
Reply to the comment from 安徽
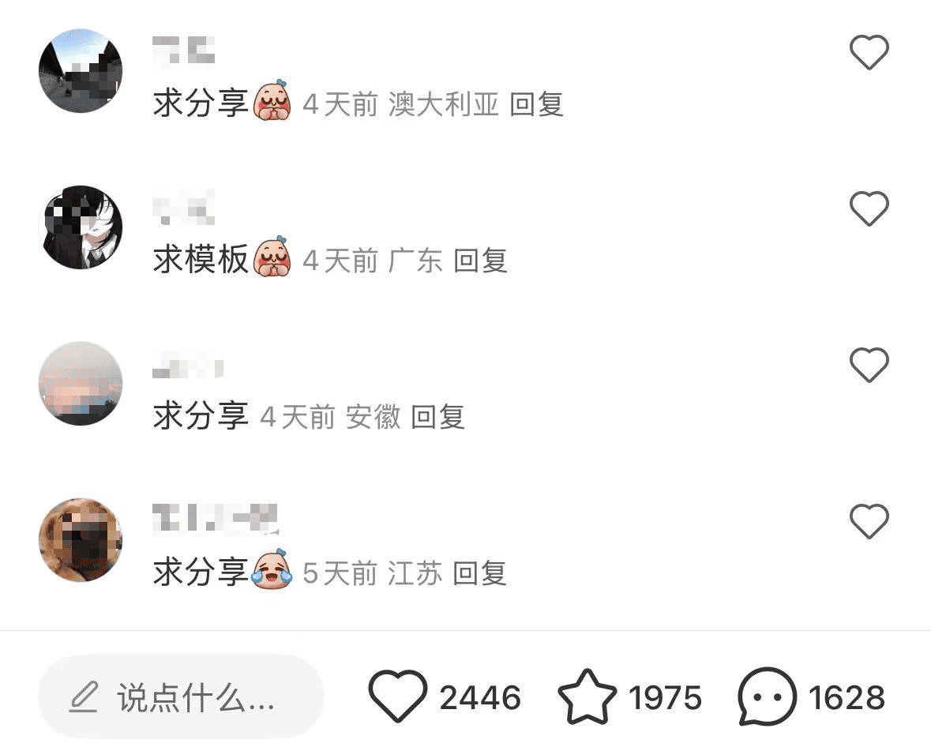click(x=438, y=417)
